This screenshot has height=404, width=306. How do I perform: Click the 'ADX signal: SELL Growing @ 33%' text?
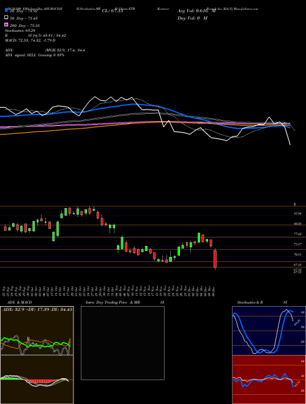(34, 55)
